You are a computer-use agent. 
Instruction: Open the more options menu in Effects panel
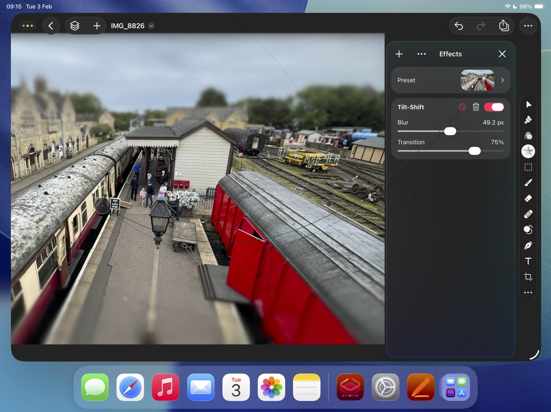pyautogui.click(x=421, y=54)
